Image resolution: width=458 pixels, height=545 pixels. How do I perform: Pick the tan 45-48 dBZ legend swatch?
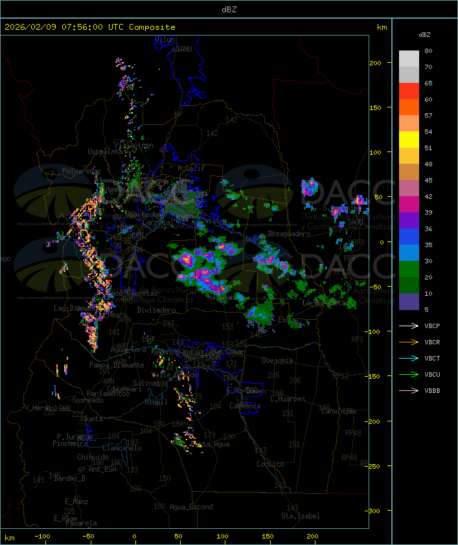409,172
